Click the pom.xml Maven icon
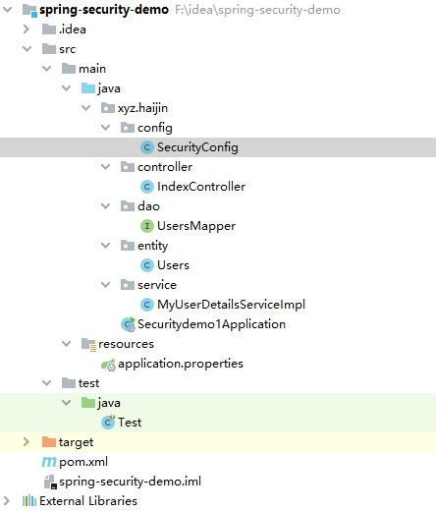This screenshot has height=512, width=436. [49, 462]
